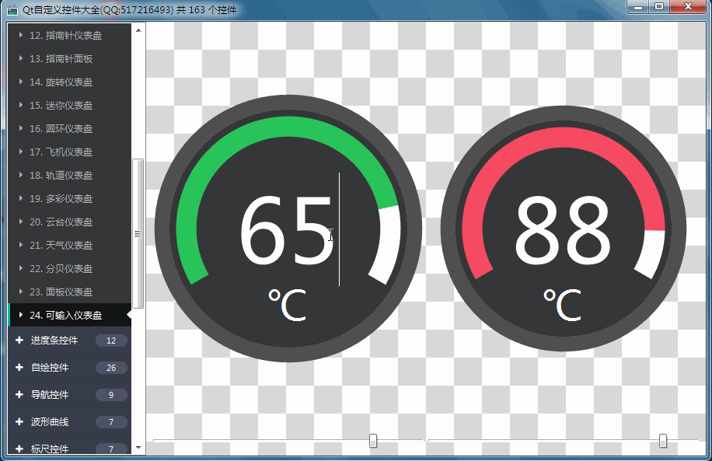Click the 65 value input on green gauge

click(x=286, y=230)
